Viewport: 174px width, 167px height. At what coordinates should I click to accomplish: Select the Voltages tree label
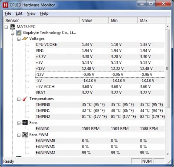37,39
